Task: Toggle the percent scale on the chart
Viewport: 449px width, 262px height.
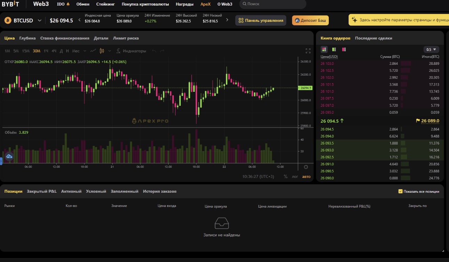Action: [286, 176]
